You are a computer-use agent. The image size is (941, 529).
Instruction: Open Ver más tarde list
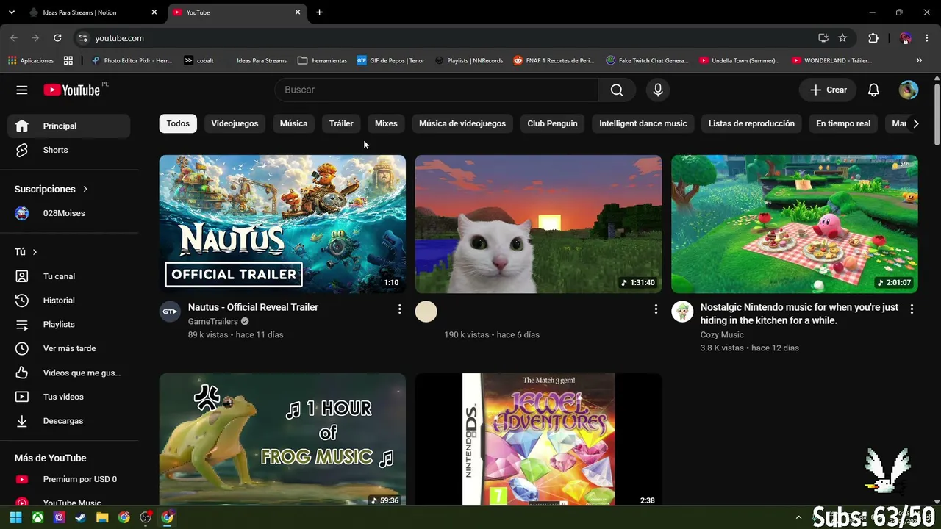pos(68,348)
